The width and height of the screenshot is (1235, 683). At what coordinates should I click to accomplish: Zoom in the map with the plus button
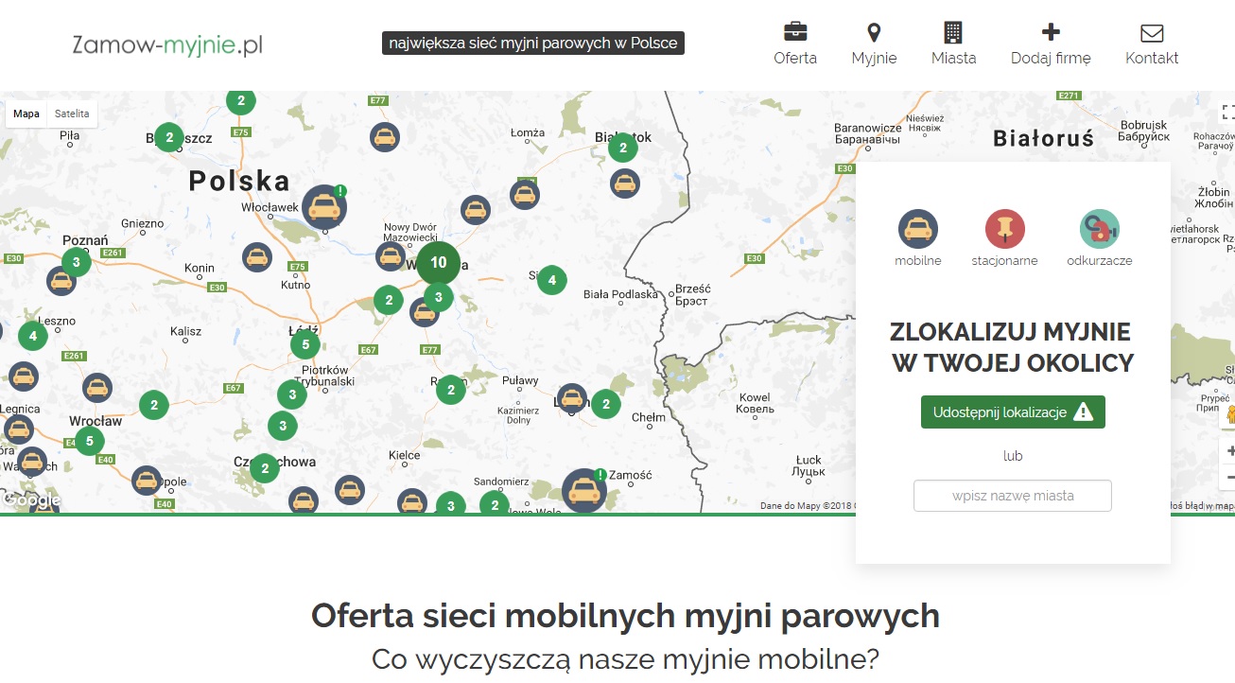click(x=1228, y=451)
